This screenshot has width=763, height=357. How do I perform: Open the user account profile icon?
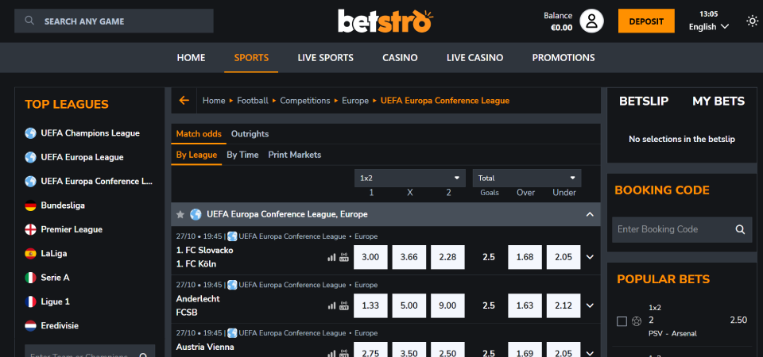(591, 21)
